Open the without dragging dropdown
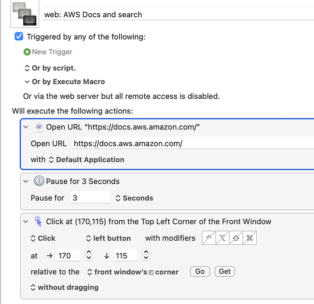314x304 pixels. (65, 287)
